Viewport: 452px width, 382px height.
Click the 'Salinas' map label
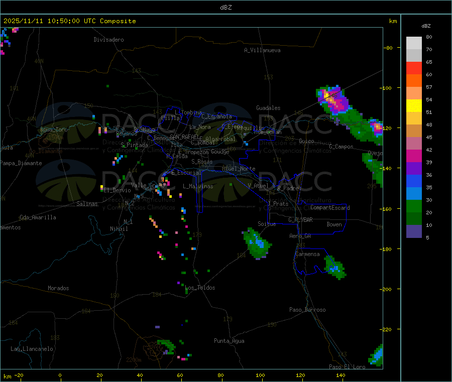pos(87,204)
